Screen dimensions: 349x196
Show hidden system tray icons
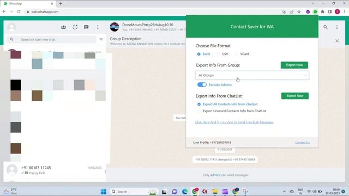[284, 191]
